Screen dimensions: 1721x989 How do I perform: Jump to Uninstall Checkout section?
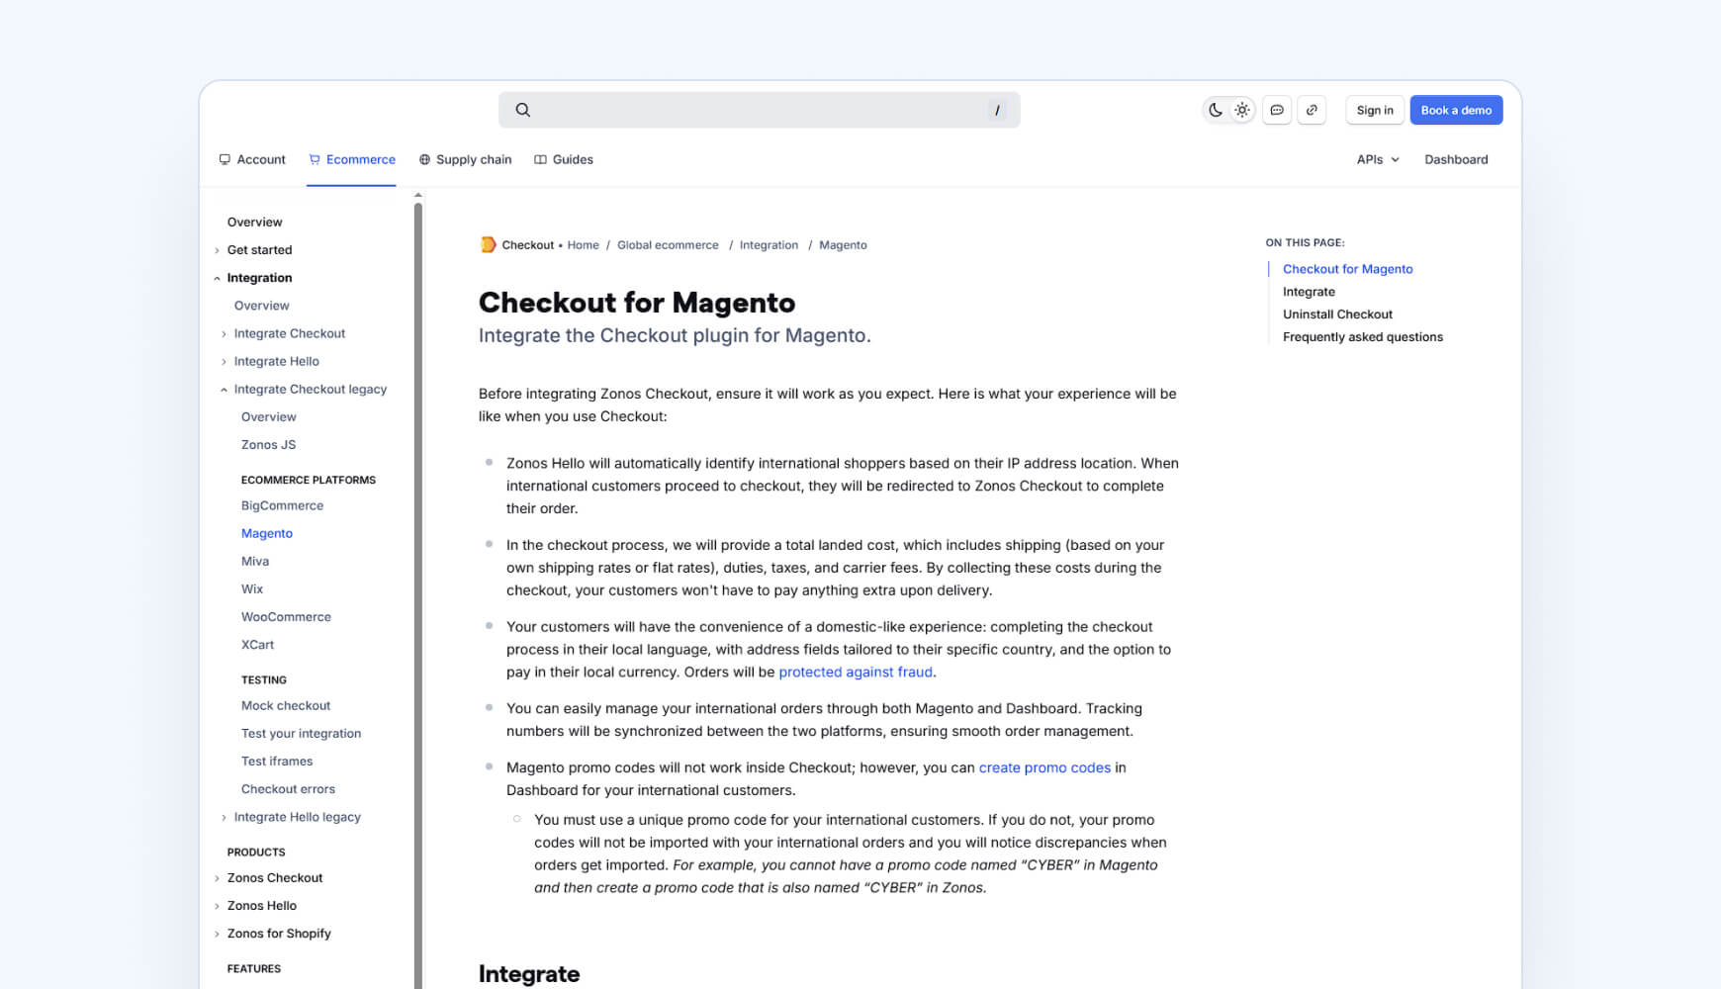click(1337, 315)
